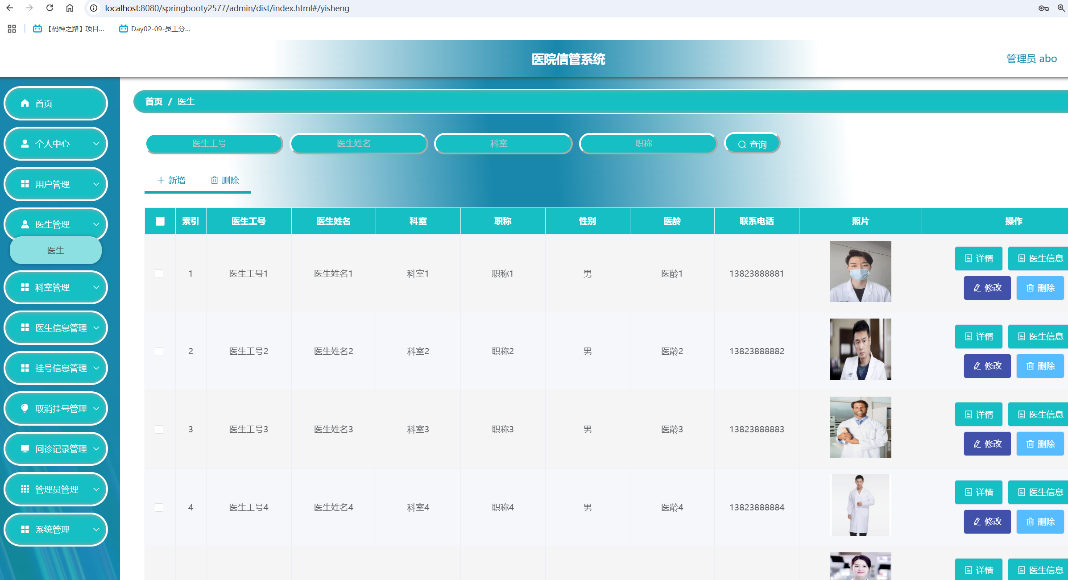Reload the page with the refresh icon
1068x580 pixels.
[x=50, y=8]
